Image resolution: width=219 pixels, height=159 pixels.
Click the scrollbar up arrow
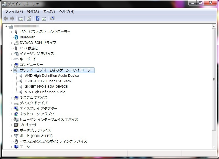[x=214, y=26]
